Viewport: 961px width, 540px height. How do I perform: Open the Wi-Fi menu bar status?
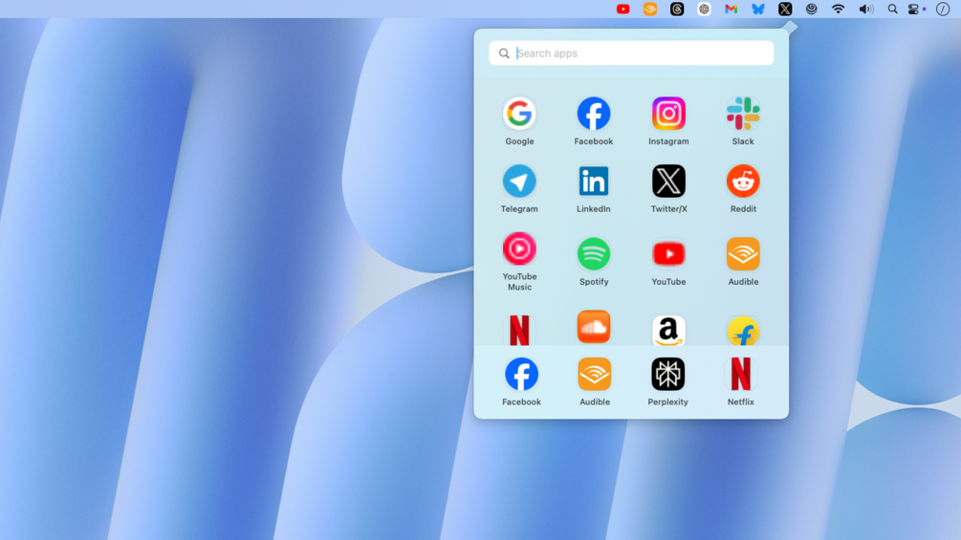click(x=838, y=9)
